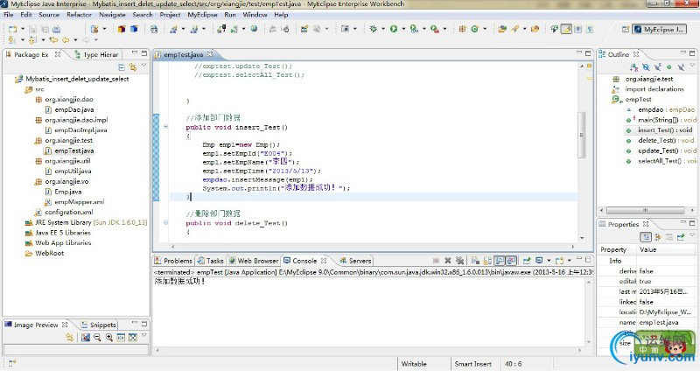Click the Debug bug icon

click(373, 29)
